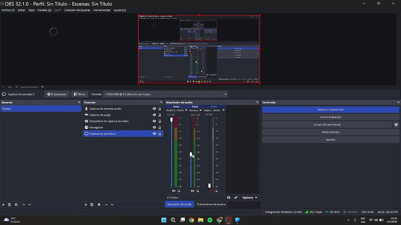
Task: Open File Explorer from taskbar
Action: tap(201, 220)
